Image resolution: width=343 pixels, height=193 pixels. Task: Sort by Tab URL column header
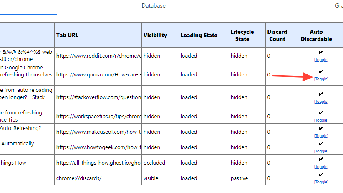click(68, 35)
